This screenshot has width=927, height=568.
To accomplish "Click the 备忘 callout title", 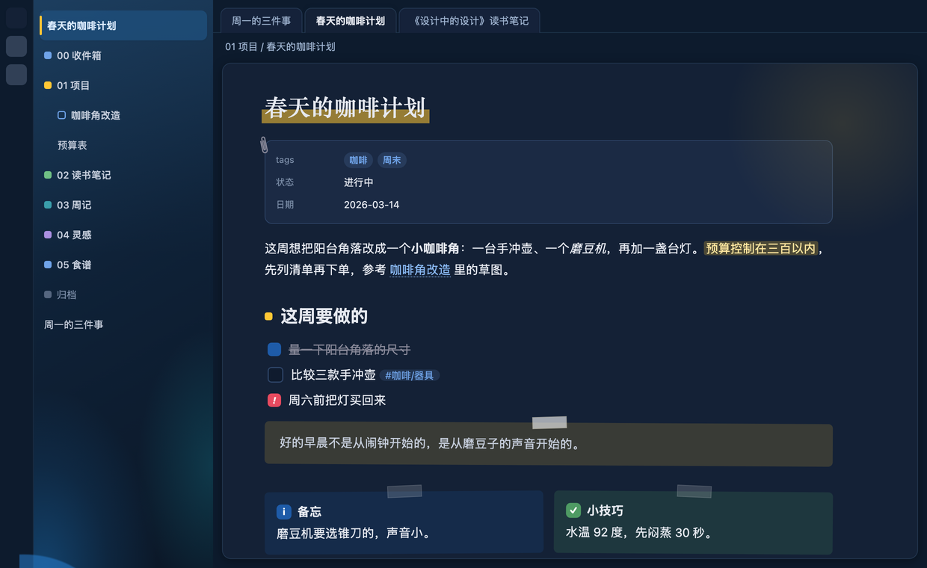I will point(309,512).
